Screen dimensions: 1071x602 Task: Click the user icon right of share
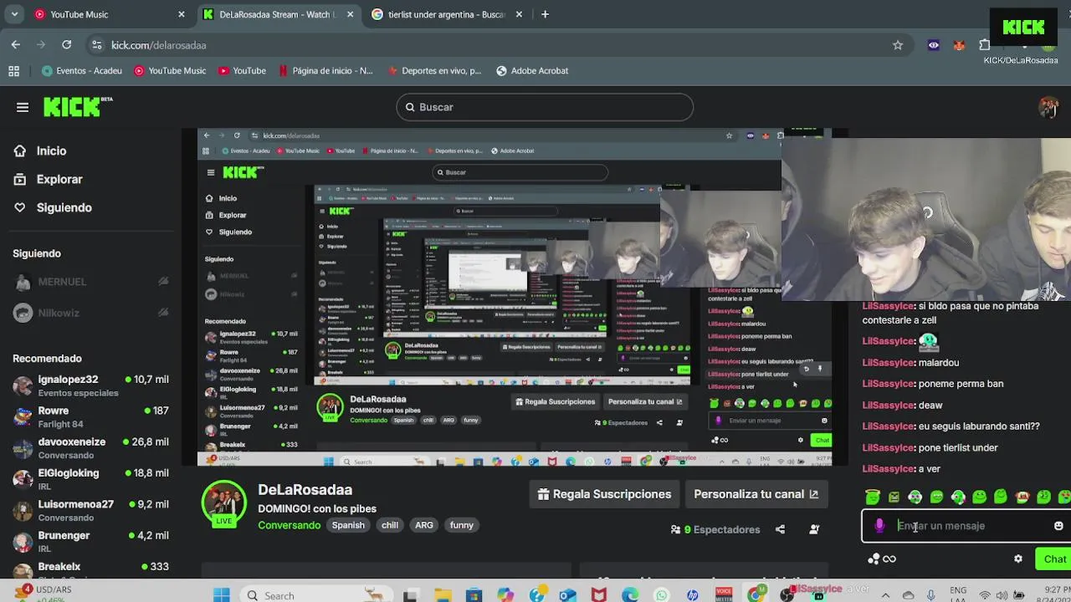(813, 529)
